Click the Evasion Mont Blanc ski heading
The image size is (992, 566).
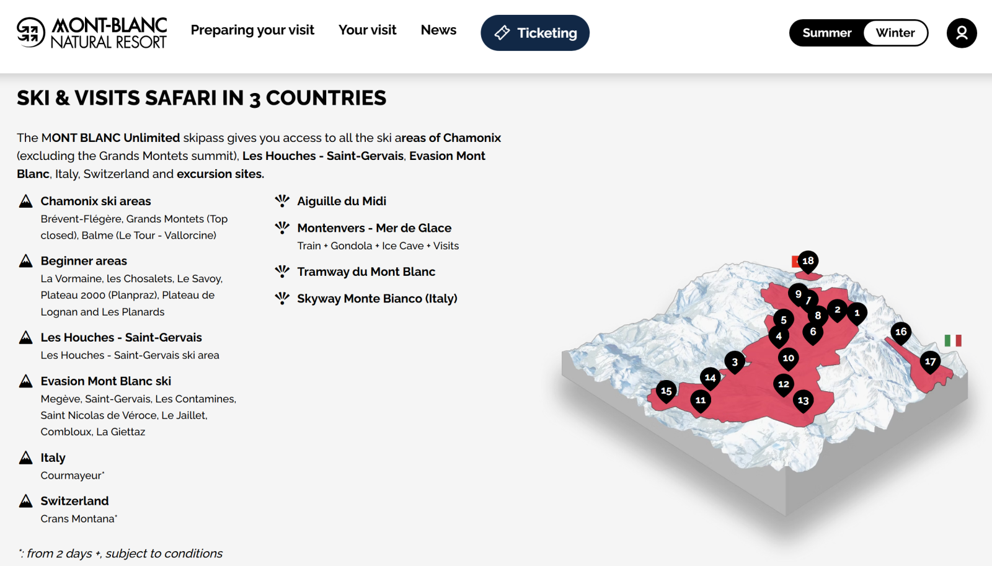tap(105, 381)
